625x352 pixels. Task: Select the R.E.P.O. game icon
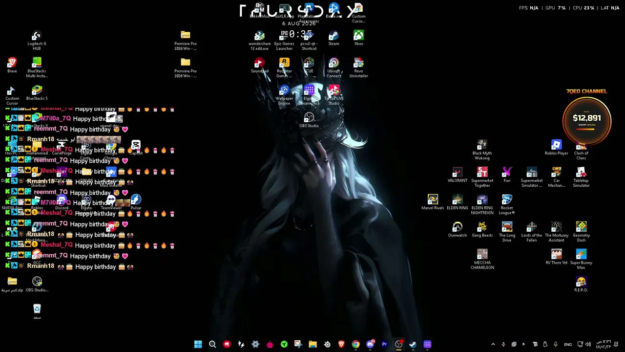click(x=581, y=285)
